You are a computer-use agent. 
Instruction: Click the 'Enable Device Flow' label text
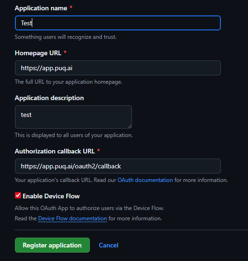pos(51,196)
